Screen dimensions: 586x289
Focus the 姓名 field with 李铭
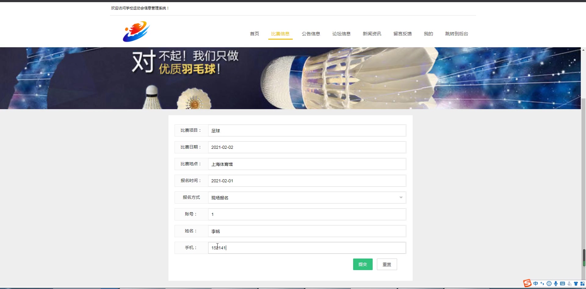pos(307,231)
